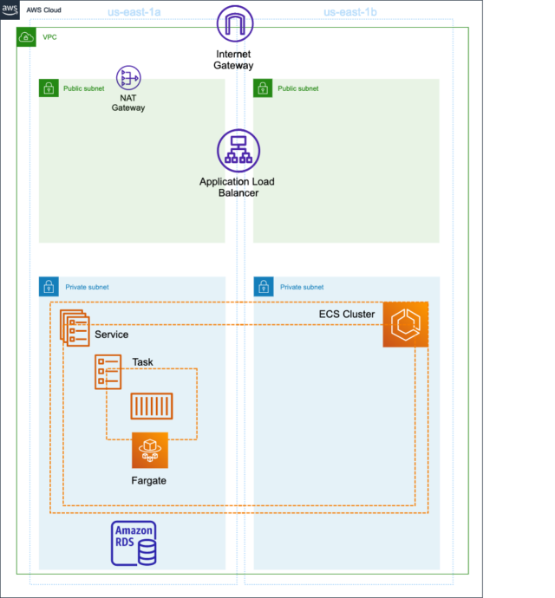Click the "Internet Gateway" label
The image size is (555, 598).
[233, 60]
